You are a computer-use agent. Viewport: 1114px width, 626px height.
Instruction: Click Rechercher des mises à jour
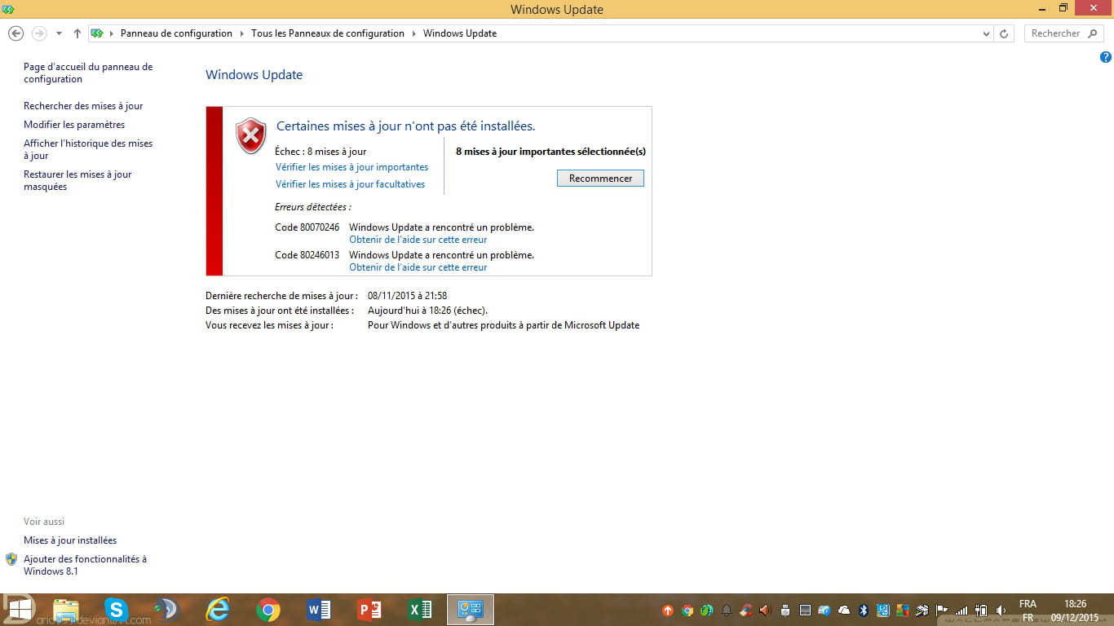pos(83,106)
